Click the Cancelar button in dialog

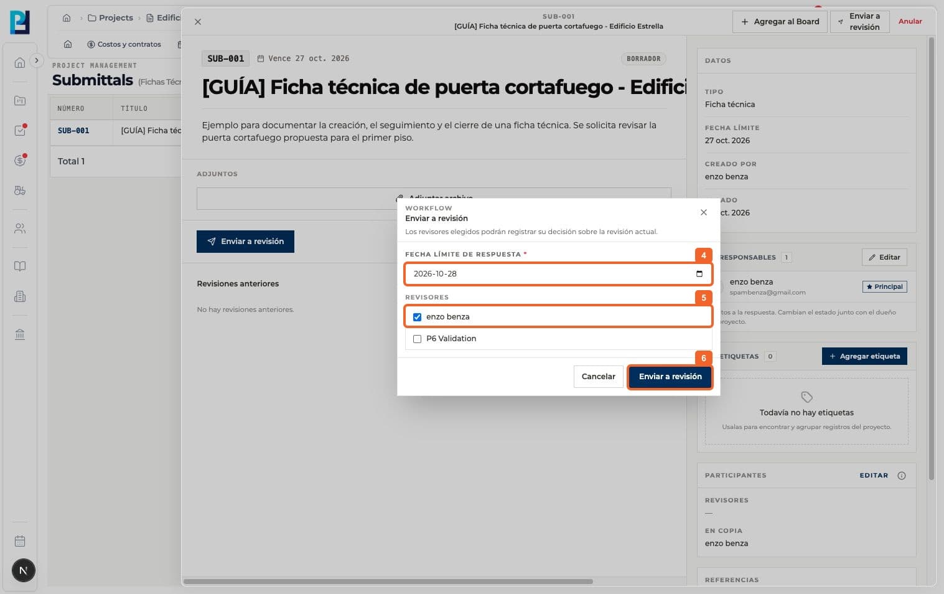point(599,377)
